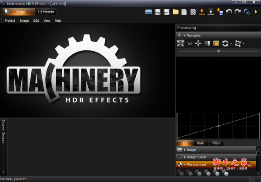Click the import download arrow icon
Image resolution: width=261 pixels, height=182 pixels.
coord(202,12)
